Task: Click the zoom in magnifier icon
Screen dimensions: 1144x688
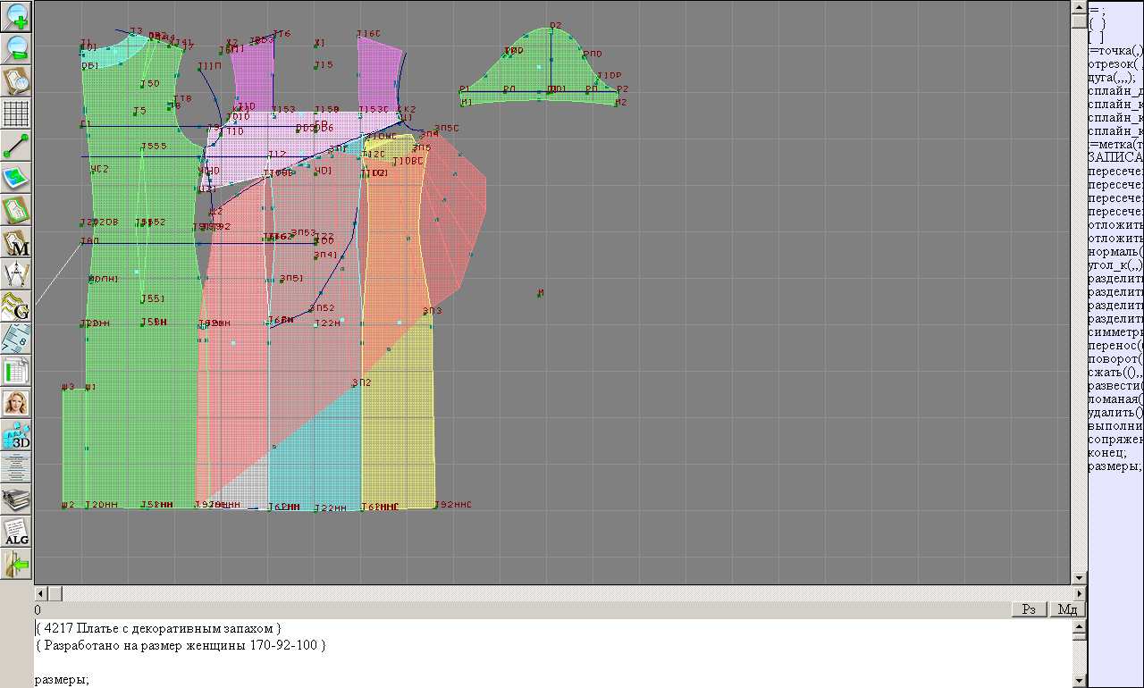Action: [17, 16]
